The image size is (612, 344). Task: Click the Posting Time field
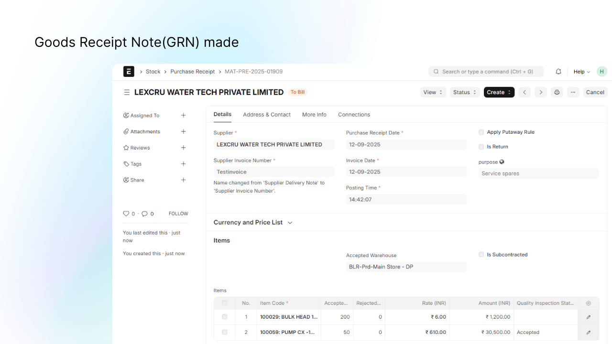click(406, 199)
